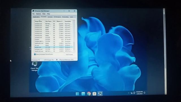The width and height of the screenshot is (181, 102).
Task: Open Microsoft Store from the taskbar
Action: coord(94,94)
